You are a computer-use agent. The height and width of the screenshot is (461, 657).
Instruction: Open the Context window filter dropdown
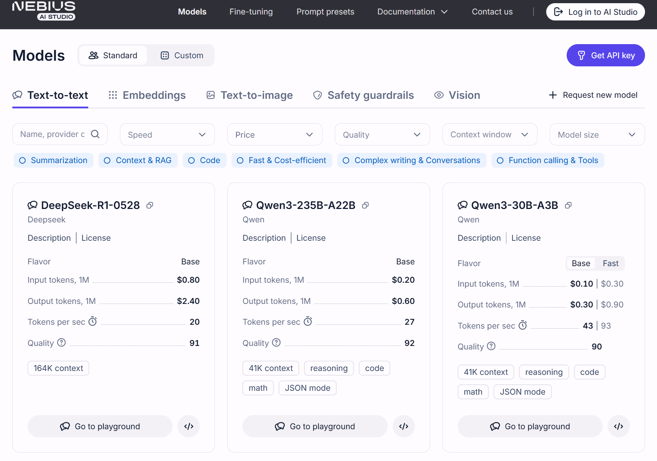(490, 134)
